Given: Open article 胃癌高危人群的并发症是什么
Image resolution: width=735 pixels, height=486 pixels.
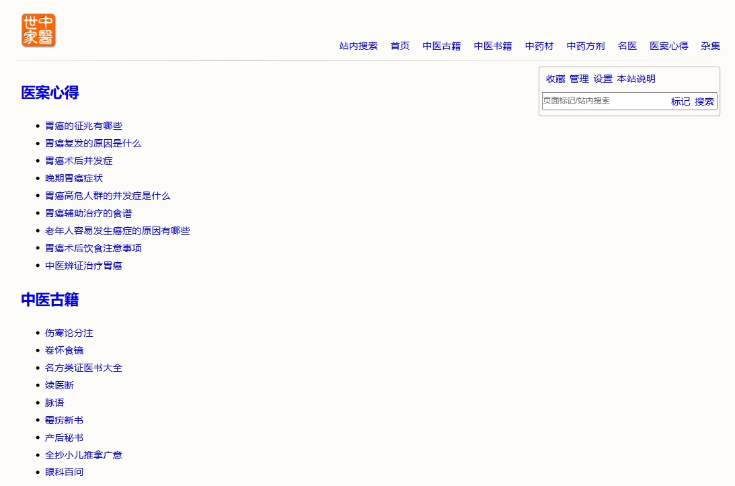Looking at the screenshot, I should [108, 196].
